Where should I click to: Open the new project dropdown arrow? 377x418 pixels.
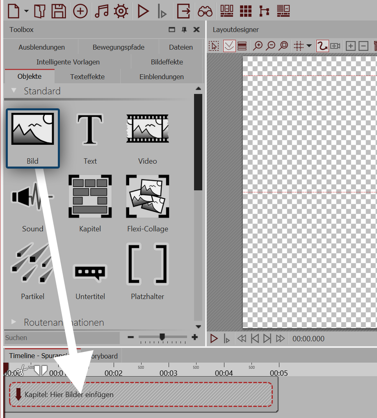pos(27,11)
